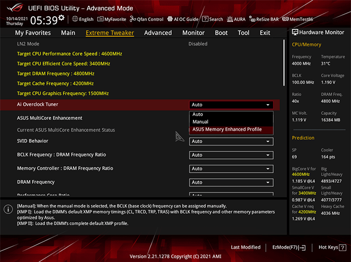Open the BIOS Search tool
This screenshot has height=262, width=351.
(x=213, y=19)
